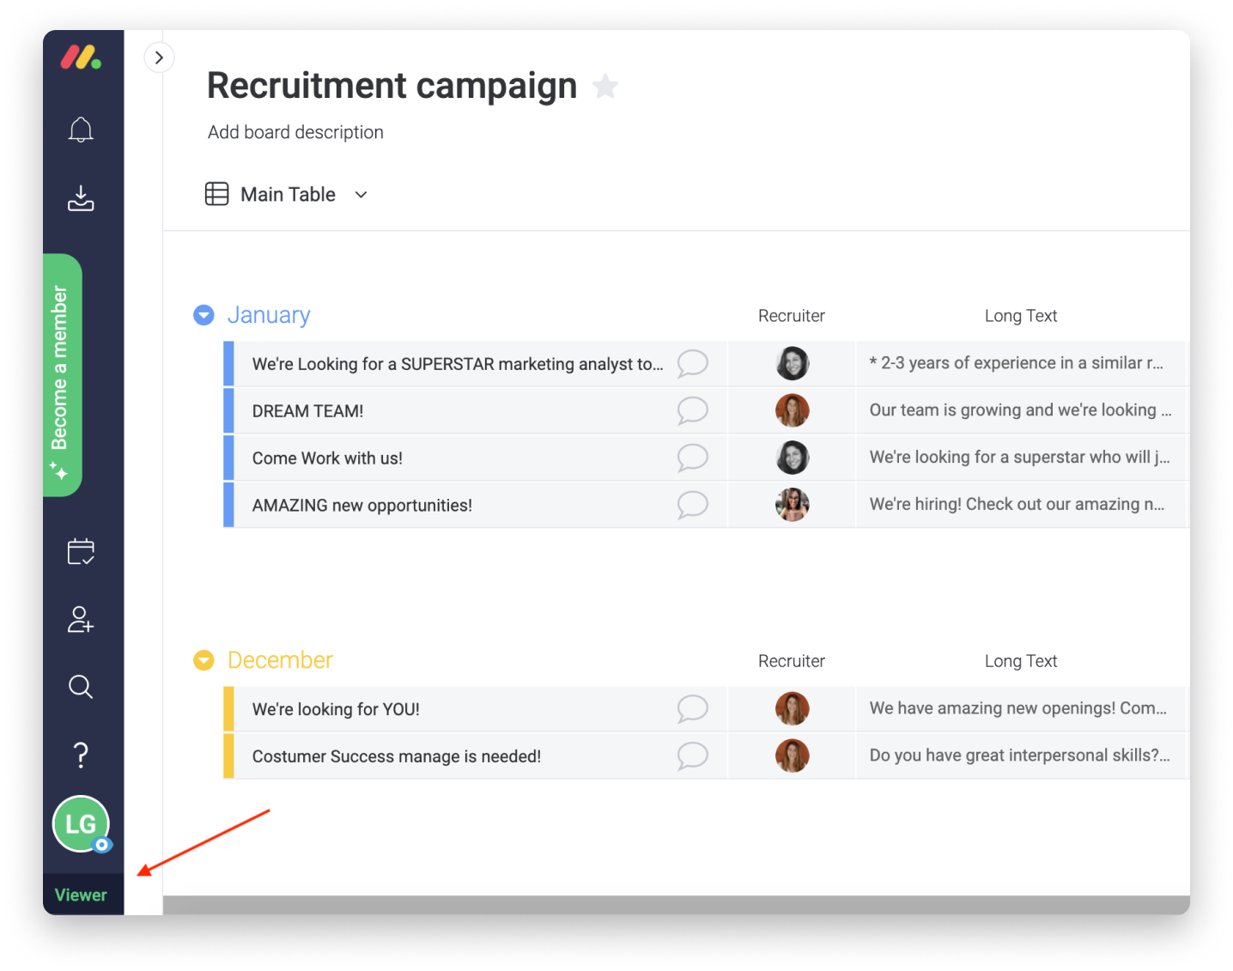Click the invite members person icon
Viewport: 1233px width, 971px height.
tap(81, 619)
